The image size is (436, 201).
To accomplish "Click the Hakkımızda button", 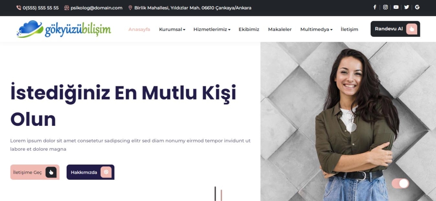I will (x=90, y=172).
